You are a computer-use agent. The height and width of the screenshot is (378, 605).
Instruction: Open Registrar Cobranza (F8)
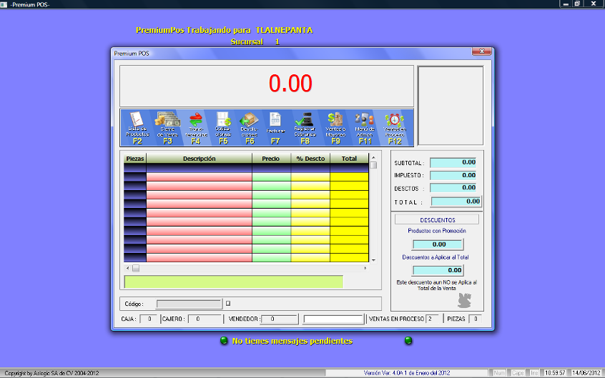tap(305, 128)
